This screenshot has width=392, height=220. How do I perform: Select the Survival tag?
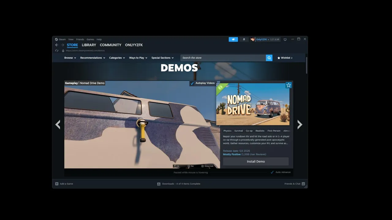point(239,131)
